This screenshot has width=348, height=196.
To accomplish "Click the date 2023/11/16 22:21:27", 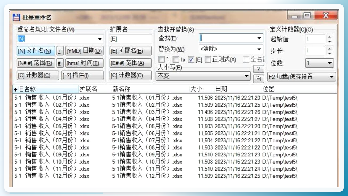I will [237, 119].
